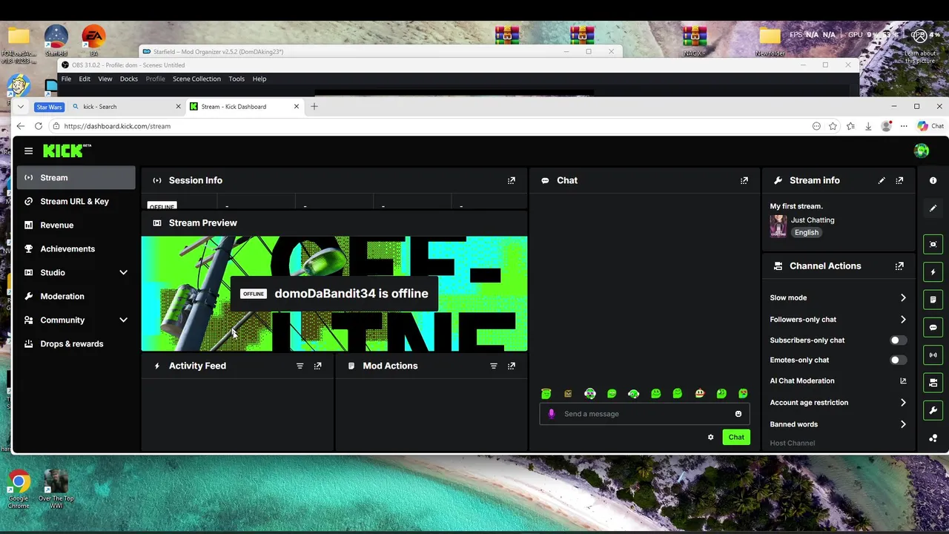Click the Just Chatting category thumbnail

[778, 226]
